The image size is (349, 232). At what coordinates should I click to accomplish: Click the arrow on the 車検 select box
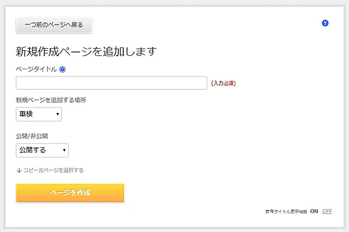point(57,115)
